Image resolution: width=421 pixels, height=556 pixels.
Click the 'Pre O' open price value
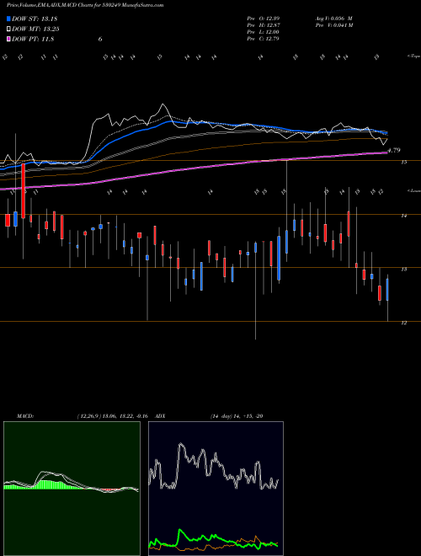[263, 18]
